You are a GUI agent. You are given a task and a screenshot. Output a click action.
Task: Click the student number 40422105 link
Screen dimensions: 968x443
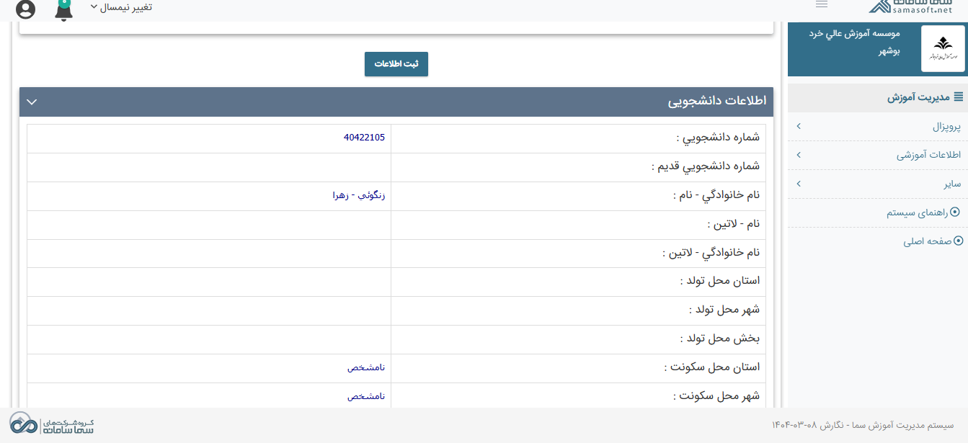pos(363,138)
